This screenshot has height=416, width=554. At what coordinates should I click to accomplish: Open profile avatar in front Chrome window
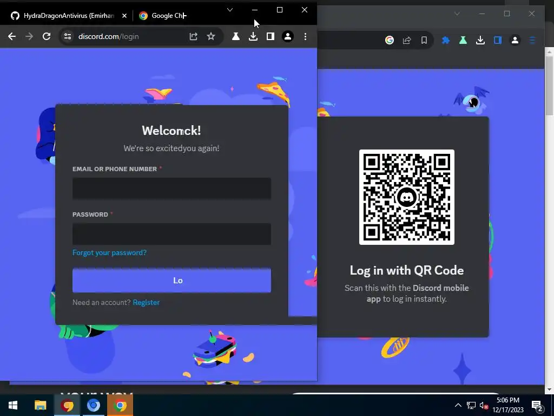point(288,36)
